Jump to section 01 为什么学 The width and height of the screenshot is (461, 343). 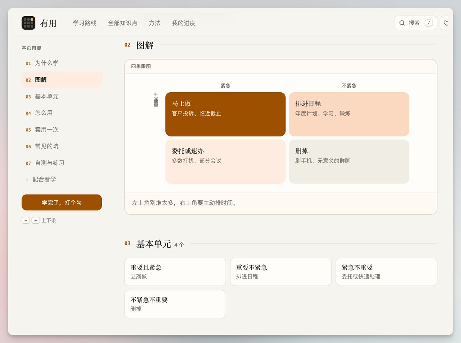click(x=62, y=63)
